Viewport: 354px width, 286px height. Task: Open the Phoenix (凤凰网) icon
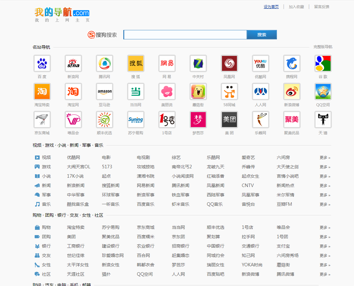229,63
